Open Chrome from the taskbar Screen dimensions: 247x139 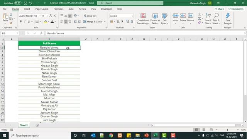111,136
